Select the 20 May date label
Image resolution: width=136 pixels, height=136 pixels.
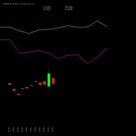(44, 129)
